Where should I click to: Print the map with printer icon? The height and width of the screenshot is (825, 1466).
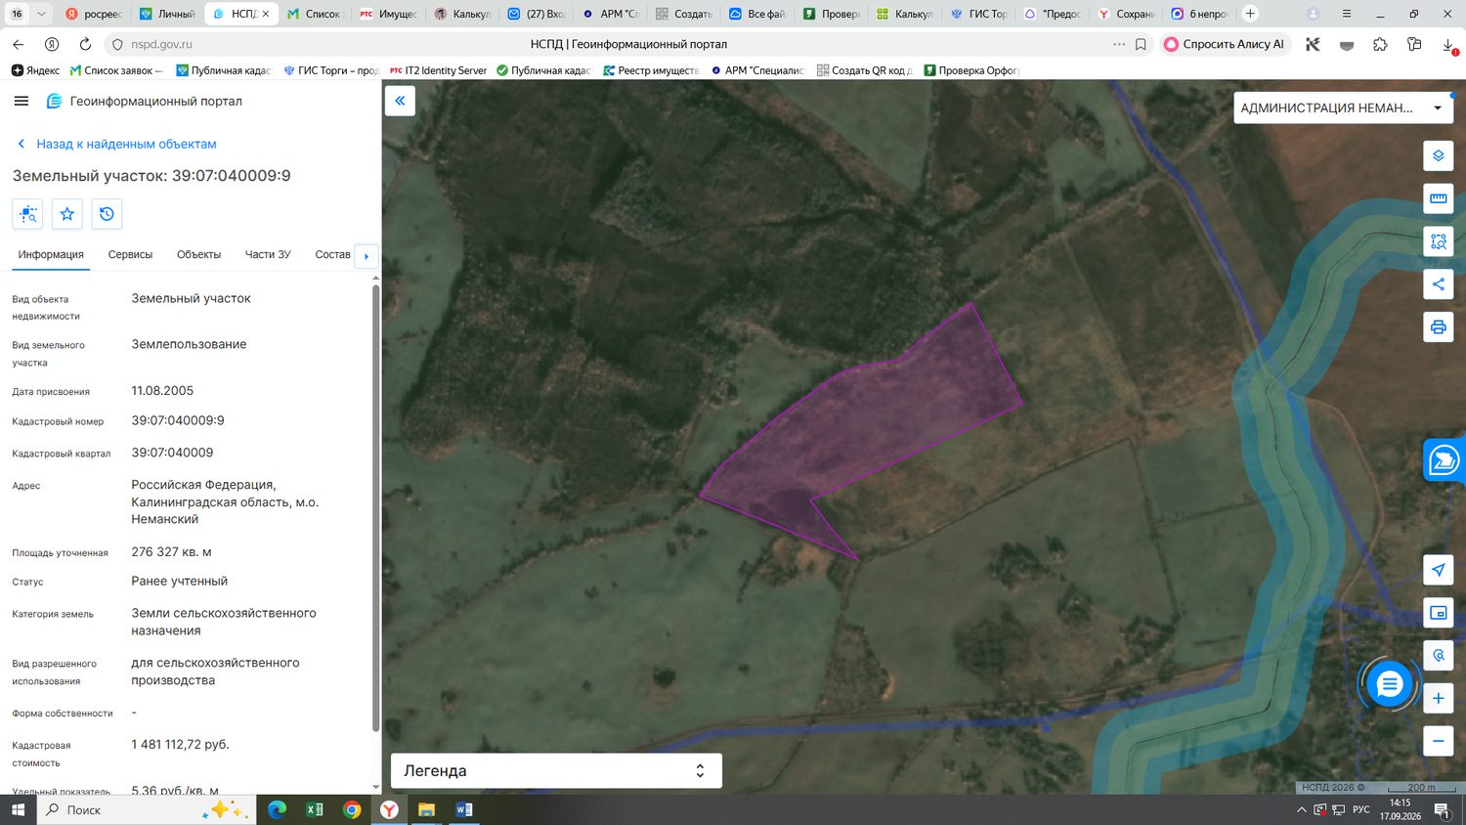(x=1438, y=326)
